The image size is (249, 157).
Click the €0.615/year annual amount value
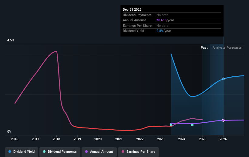(x=165, y=20)
